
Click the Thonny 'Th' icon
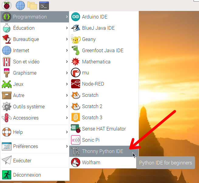click(x=76, y=151)
